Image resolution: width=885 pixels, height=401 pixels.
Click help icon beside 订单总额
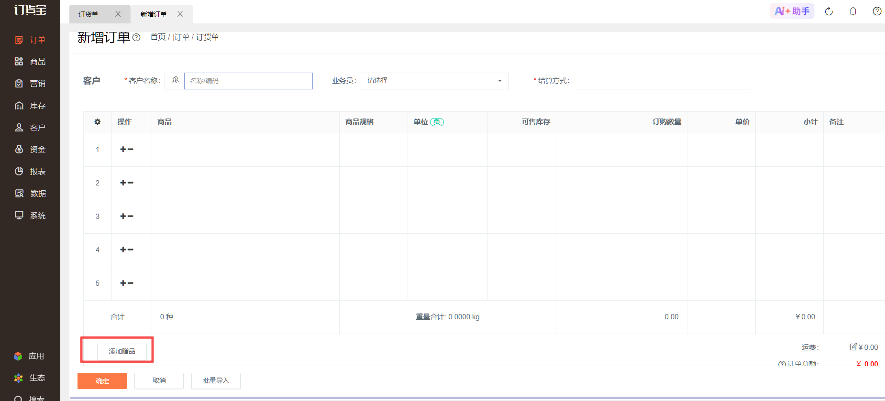point(782,364)
